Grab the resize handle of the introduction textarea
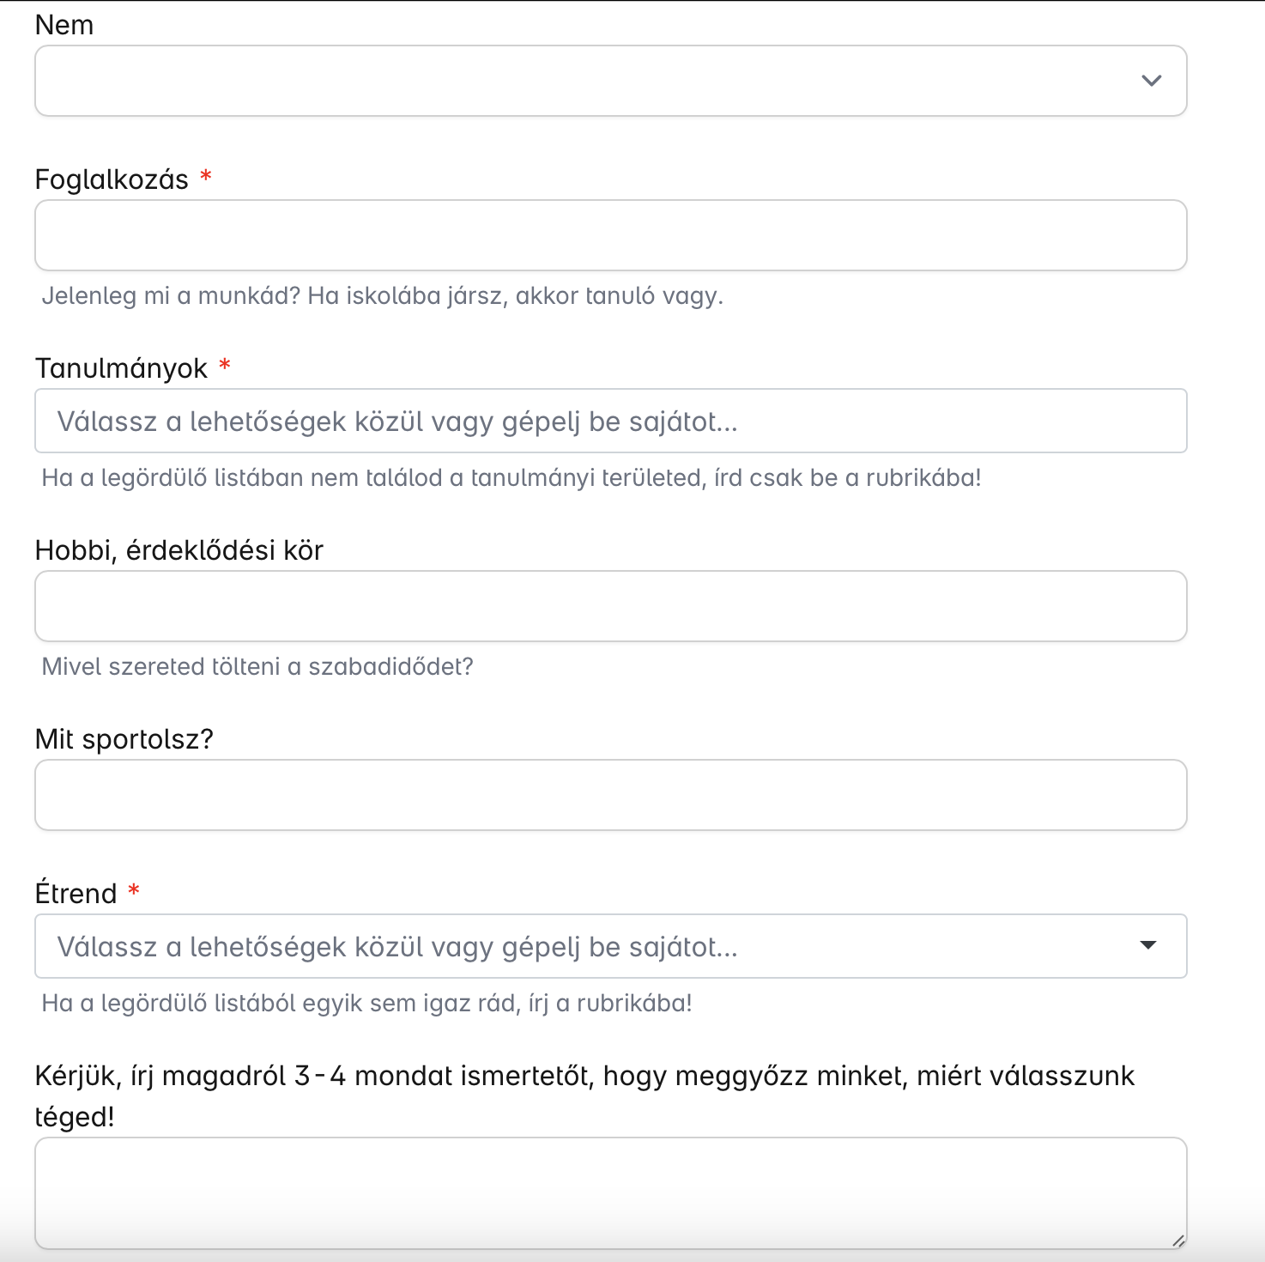 click(1178, 1241)
